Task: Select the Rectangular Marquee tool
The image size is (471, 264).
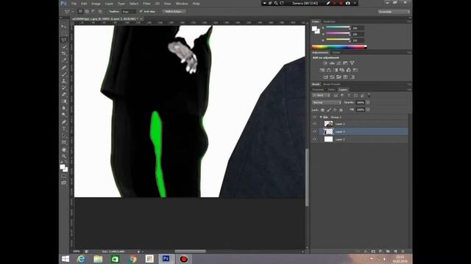Action: point(64,32)
